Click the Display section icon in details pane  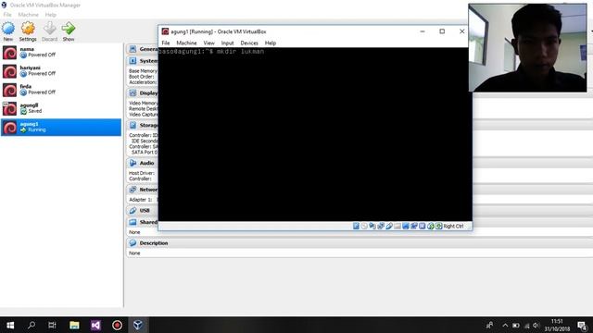tap(132, 92)
